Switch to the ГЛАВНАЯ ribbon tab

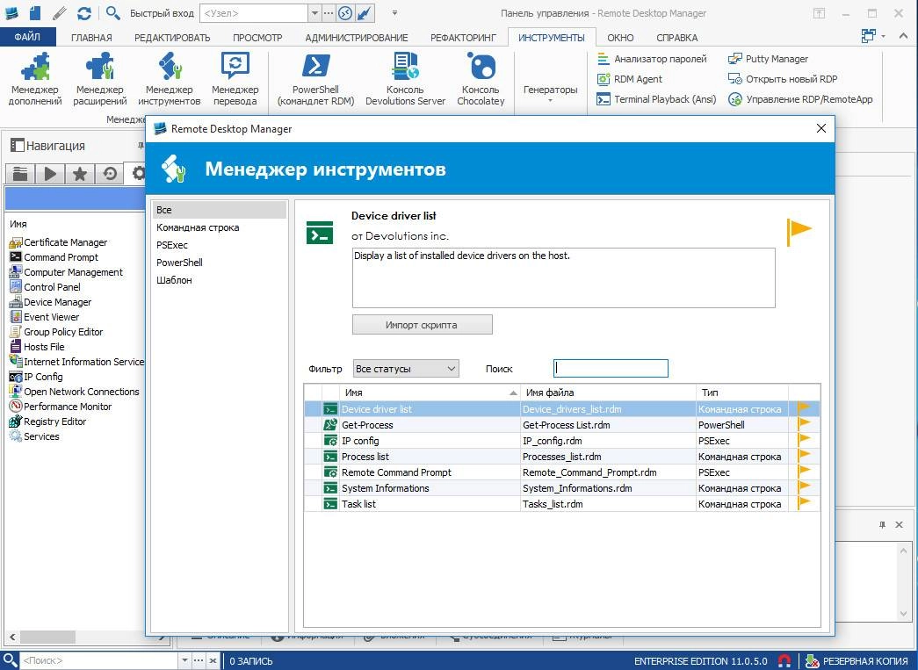(x=91, y=38)
